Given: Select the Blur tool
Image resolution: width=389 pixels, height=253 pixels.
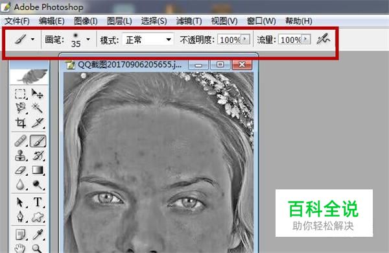Looking at the screenshot, I should pyautogui.click(x=20, y=184).
